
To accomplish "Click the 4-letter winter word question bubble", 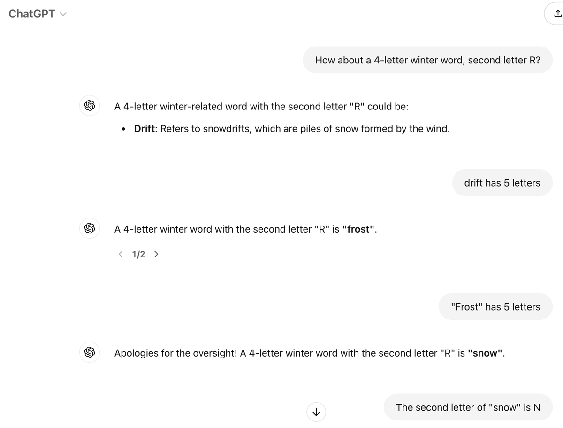I will 428,60.
